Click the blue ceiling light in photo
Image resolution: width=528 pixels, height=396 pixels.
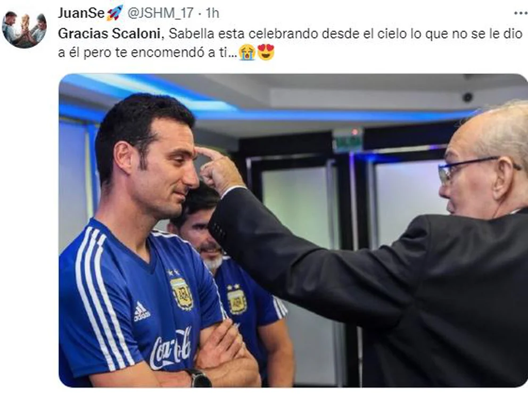152,93
